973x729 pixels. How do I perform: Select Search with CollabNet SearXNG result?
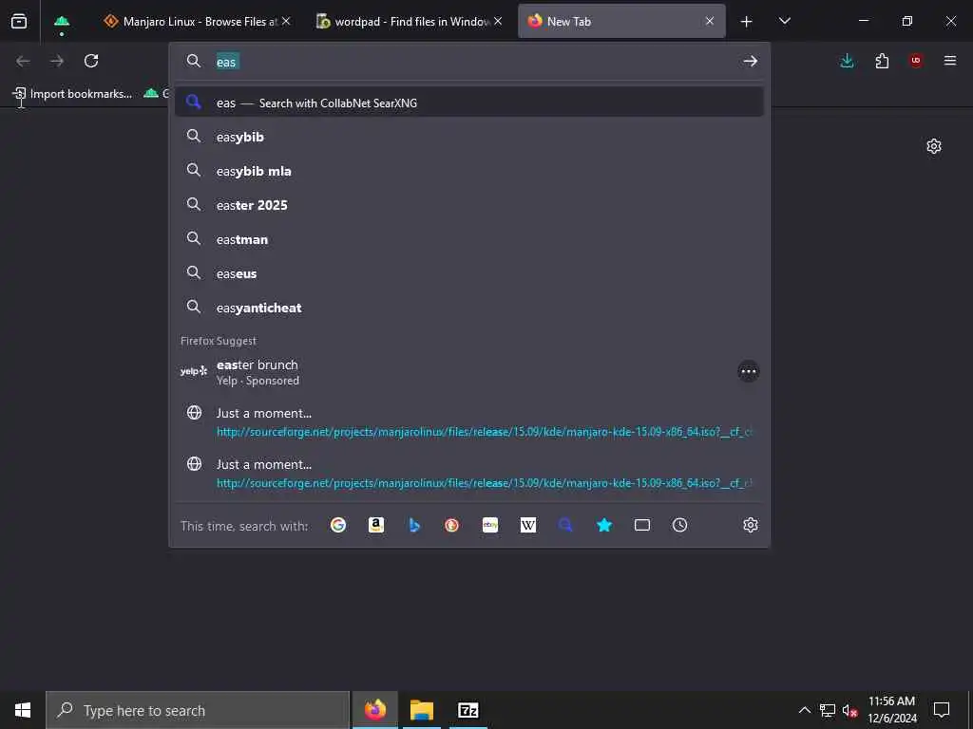tap(469, 103)
